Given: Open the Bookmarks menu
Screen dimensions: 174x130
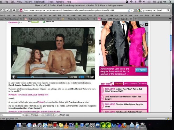Looking at the screenshot, I should (40, 2).
